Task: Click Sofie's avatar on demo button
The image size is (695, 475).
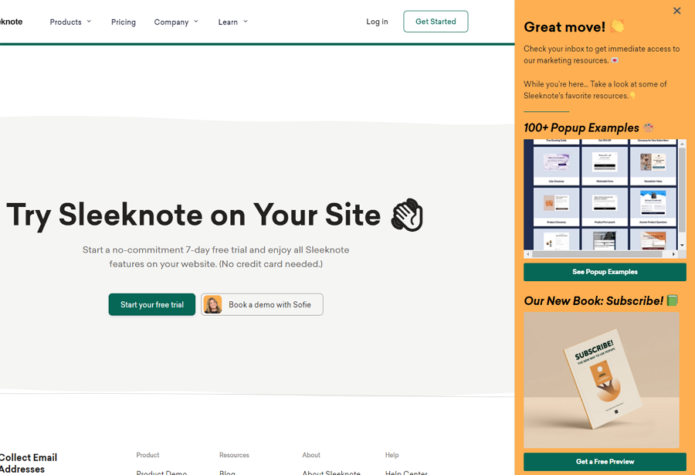Action: pyautogui.click(x=212, y=304)
